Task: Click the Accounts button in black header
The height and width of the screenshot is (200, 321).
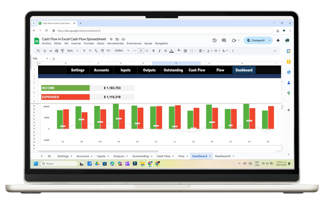Action: pos(102,70)
